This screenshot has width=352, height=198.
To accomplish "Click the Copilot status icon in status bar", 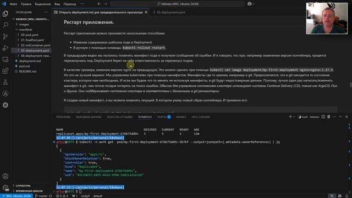I will pyautogui.click(x=340, y=196).
